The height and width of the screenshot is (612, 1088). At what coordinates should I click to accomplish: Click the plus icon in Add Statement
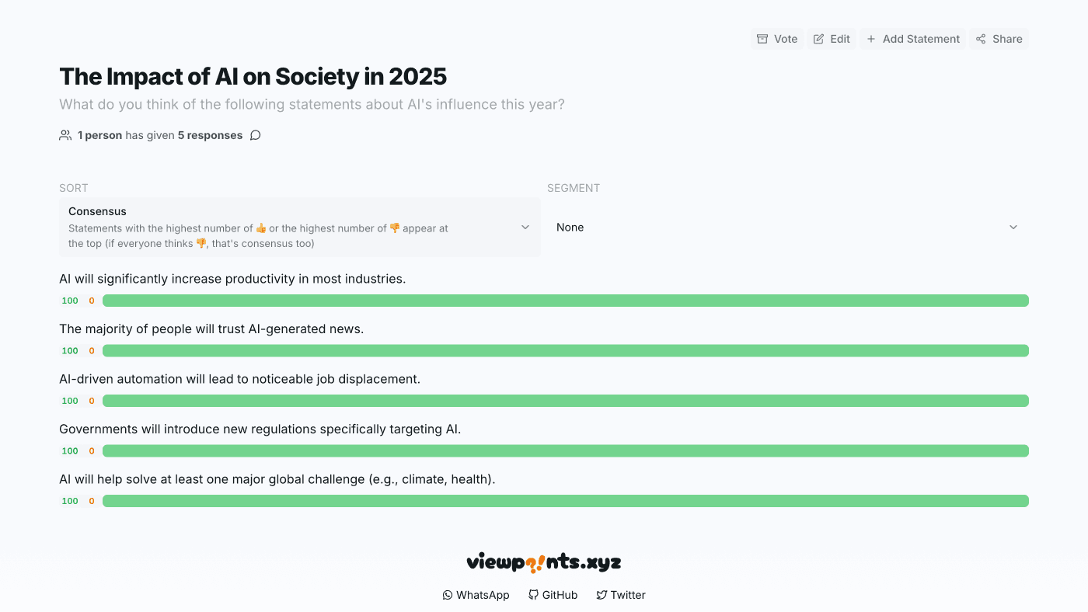pyautogui.click(x=870, y=38)
